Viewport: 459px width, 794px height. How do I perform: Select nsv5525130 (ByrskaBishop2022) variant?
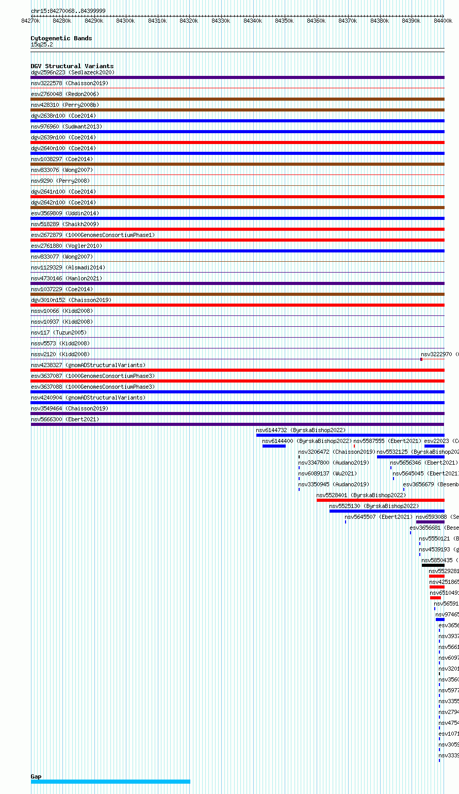[x=374, y=506]
